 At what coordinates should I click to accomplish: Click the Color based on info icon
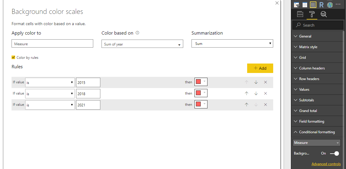[137, 33]
